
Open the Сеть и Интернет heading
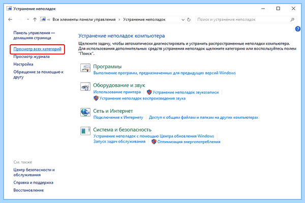click(x=113, y=111)
